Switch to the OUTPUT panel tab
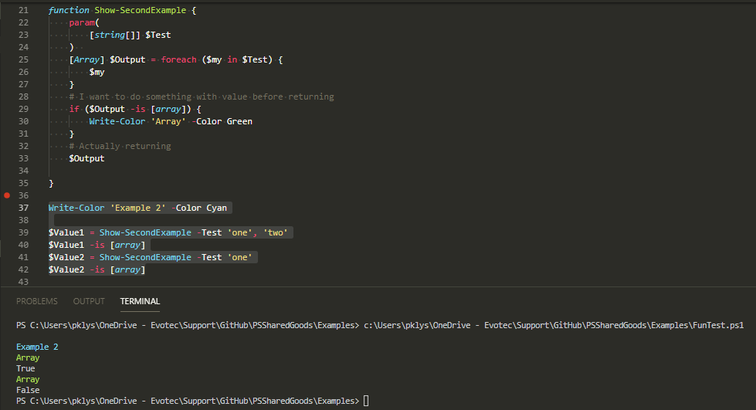The image size is (756, 410). tap(89, 301)
